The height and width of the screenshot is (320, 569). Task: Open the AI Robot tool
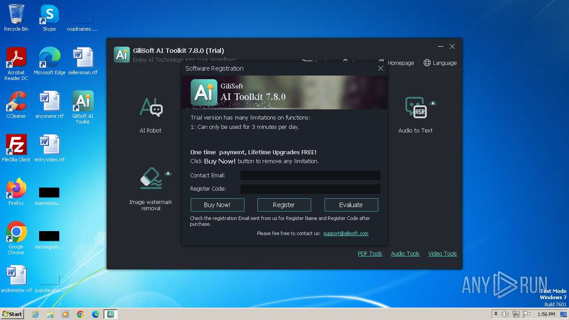coord(151,114)
